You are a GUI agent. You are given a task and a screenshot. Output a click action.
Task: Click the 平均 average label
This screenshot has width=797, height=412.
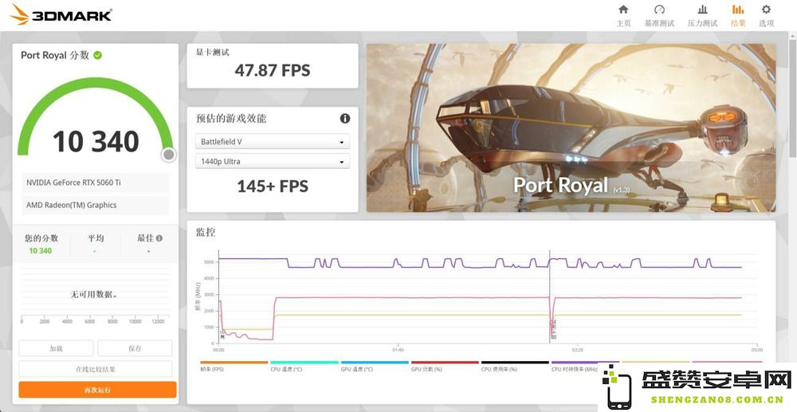click(x=96, y=238)
